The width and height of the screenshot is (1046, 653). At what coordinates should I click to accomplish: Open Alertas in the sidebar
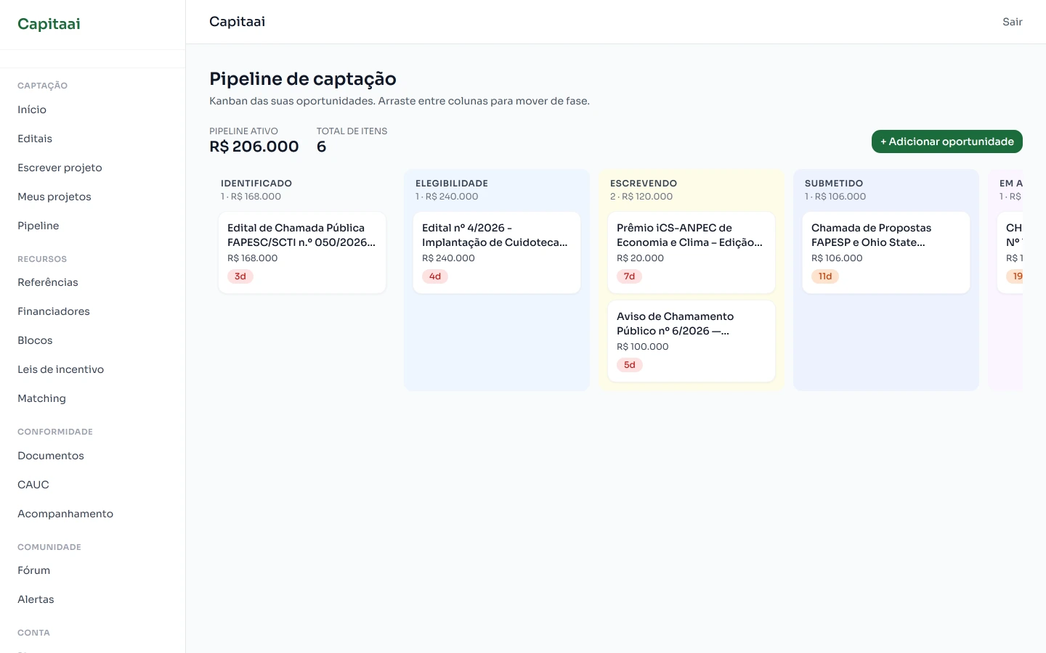pos(36,599)
